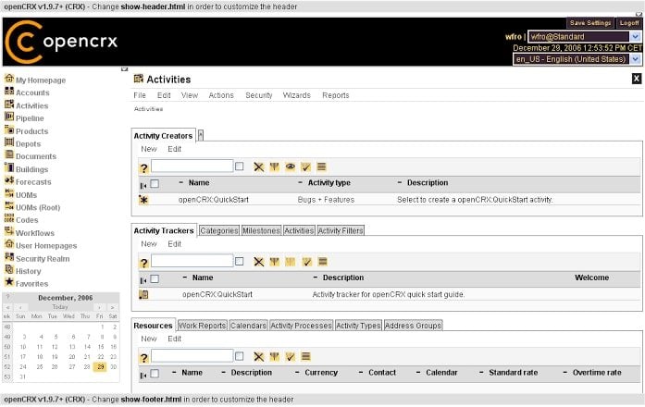
Task: Switch to the Address Groups tab
Action: point(413,326)
